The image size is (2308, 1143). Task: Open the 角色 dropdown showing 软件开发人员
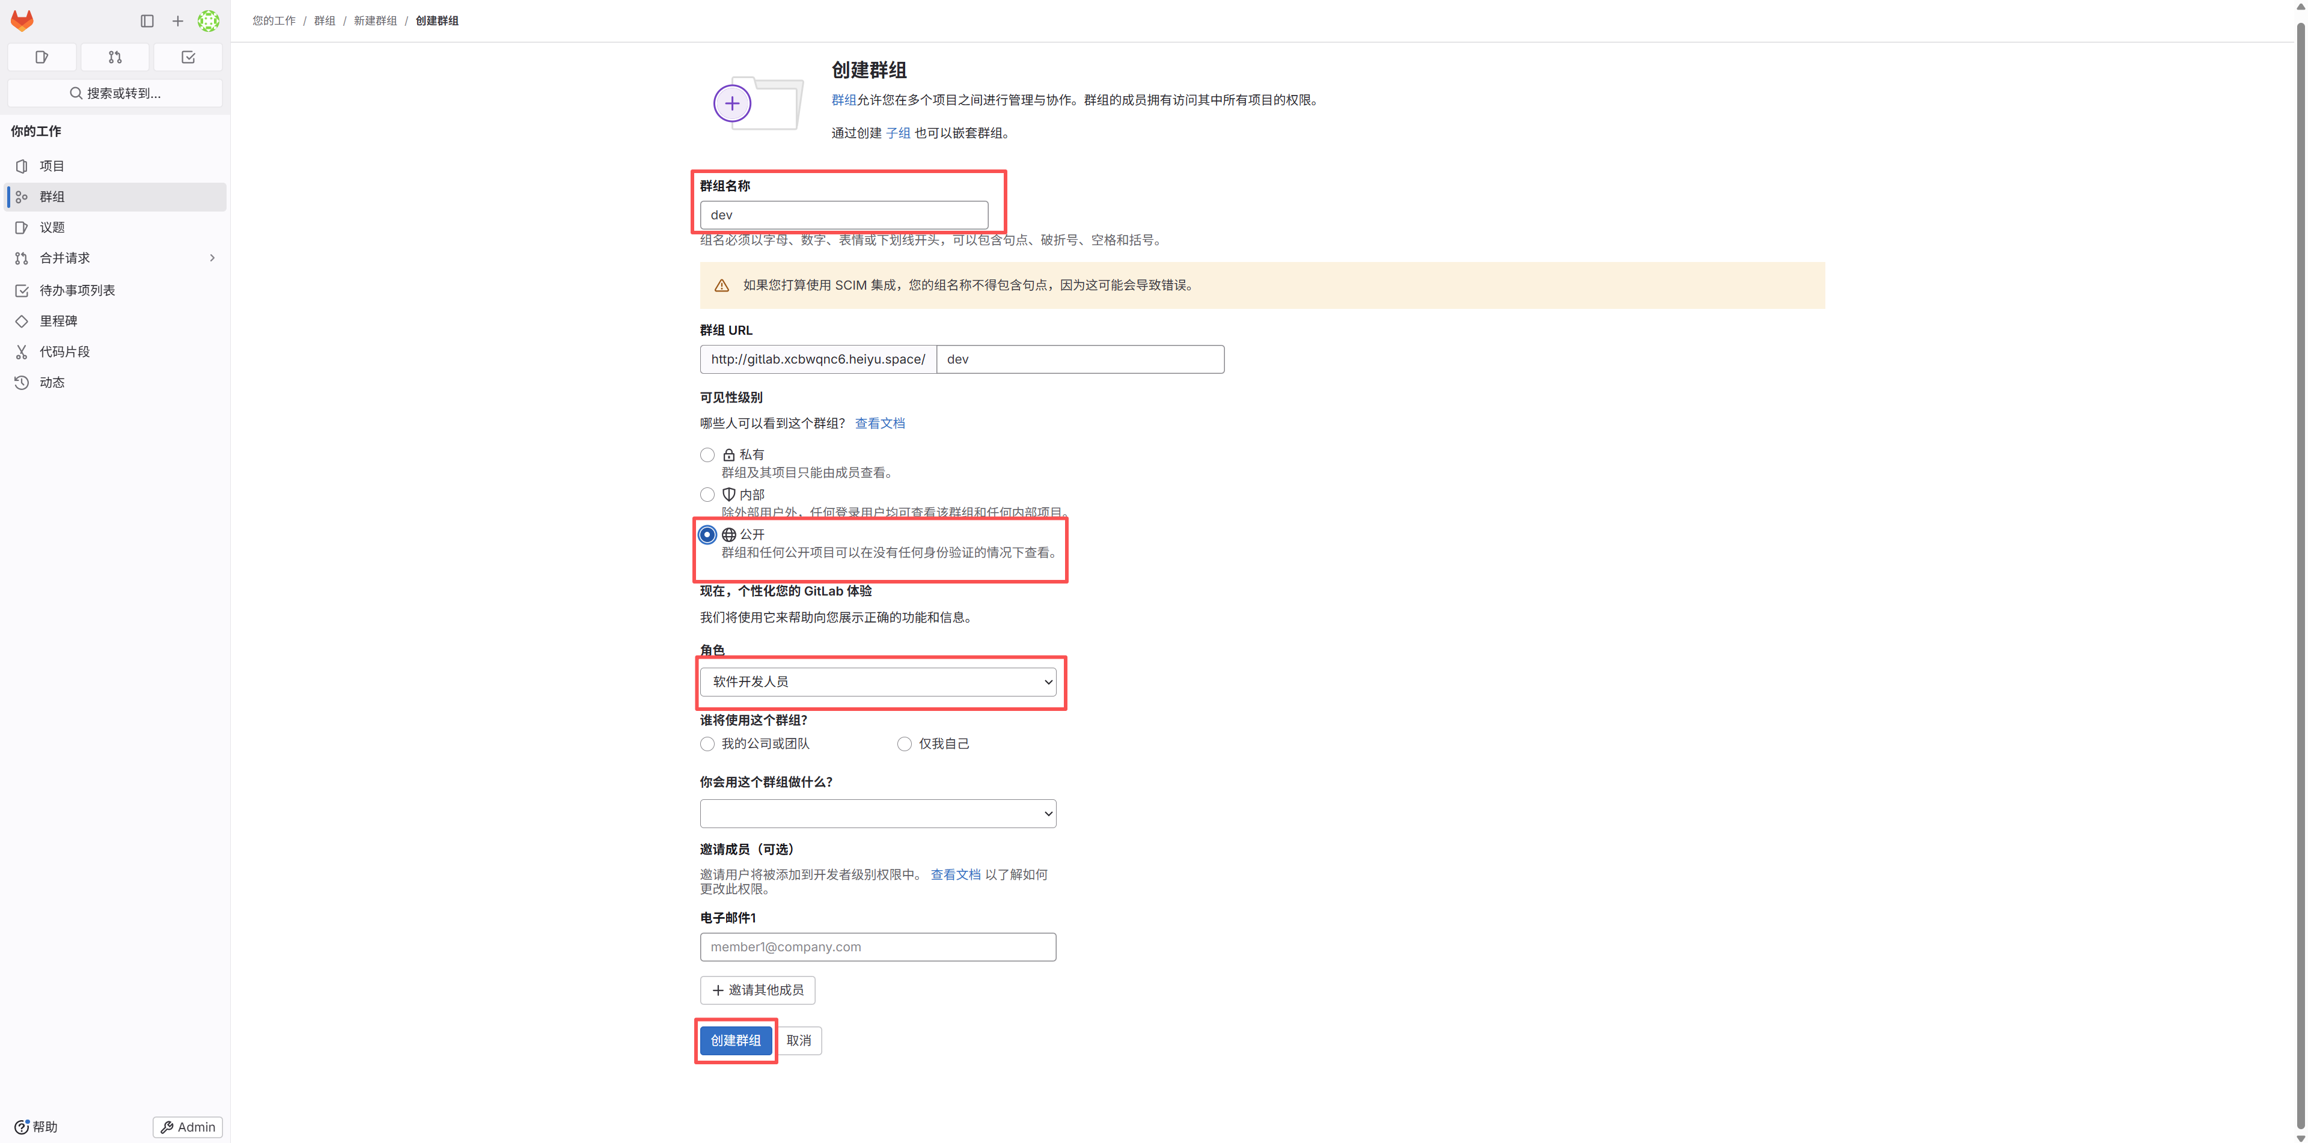[878, 681]
